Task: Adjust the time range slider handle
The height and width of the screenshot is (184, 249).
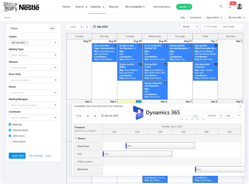Action: (195, 116)
